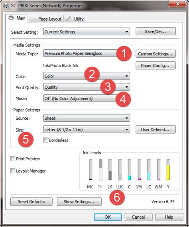Screen dimensions: 189x227
Task: Open the Utility tab
Action: tap(75, 19)
